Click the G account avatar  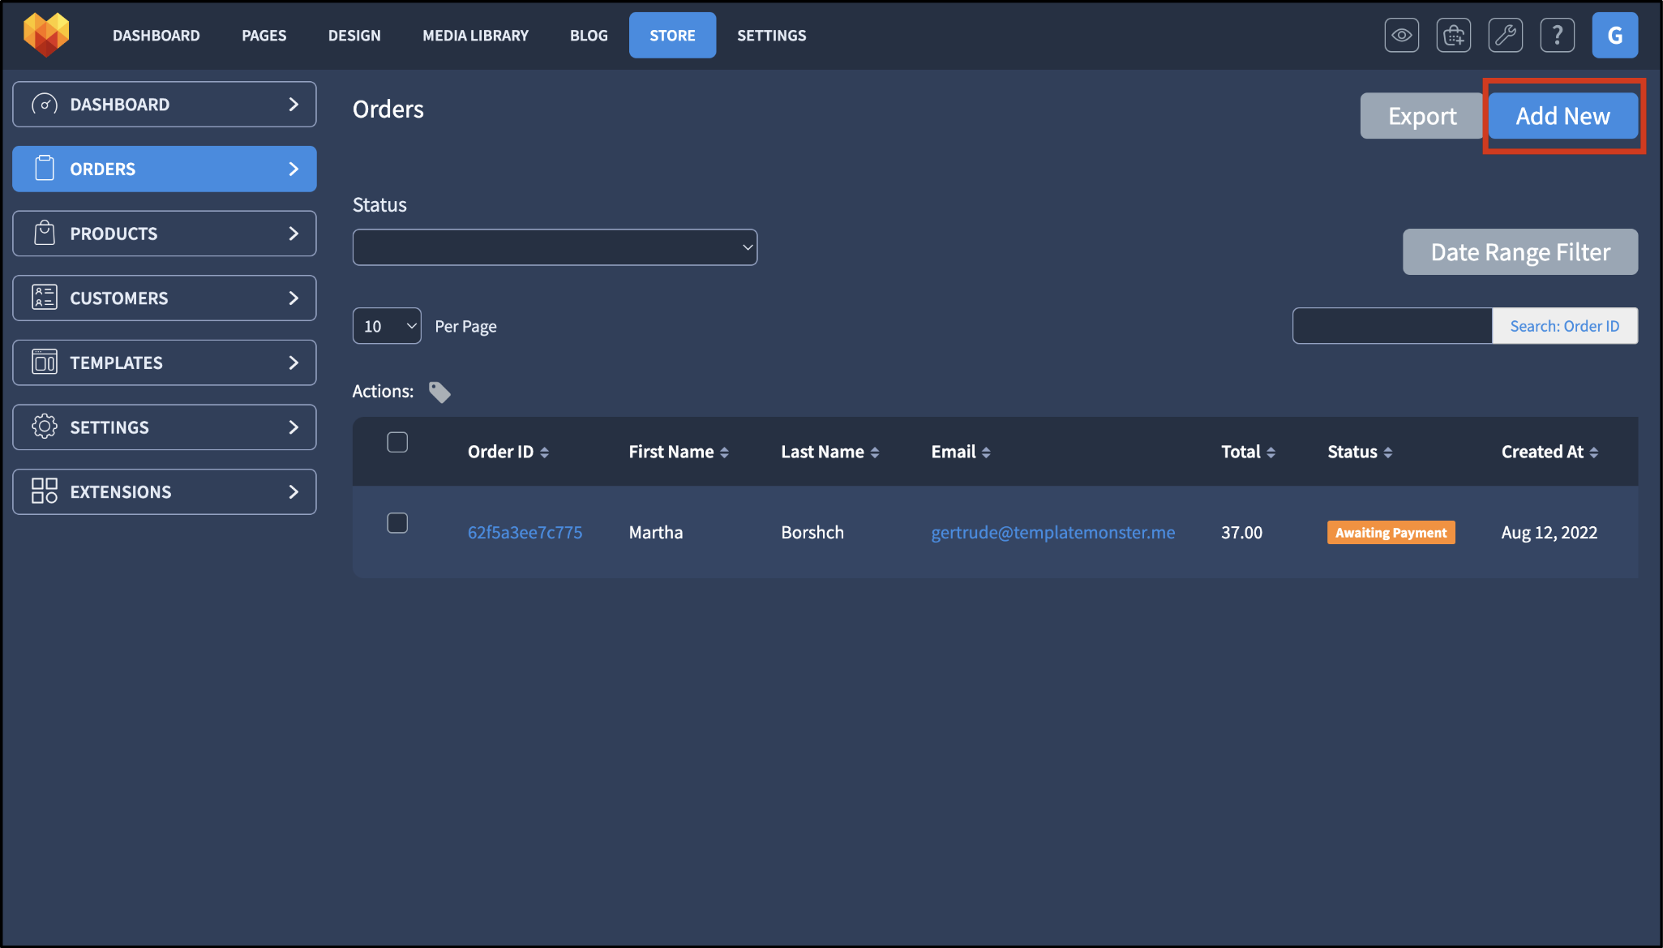click(1614, 35)
